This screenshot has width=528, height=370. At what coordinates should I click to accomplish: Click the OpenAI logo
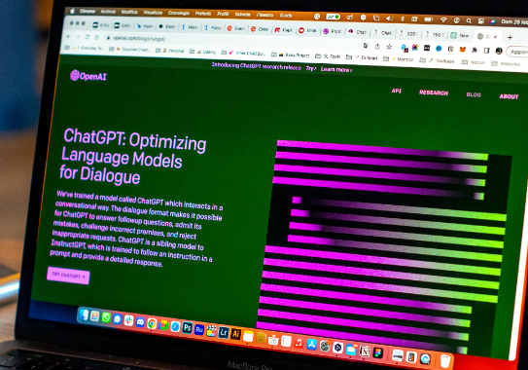click(x=88, y=76)
